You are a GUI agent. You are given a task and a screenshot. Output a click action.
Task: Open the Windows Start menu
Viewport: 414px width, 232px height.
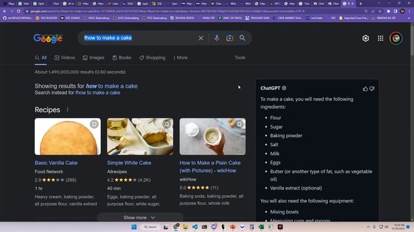tap(134, 227)
